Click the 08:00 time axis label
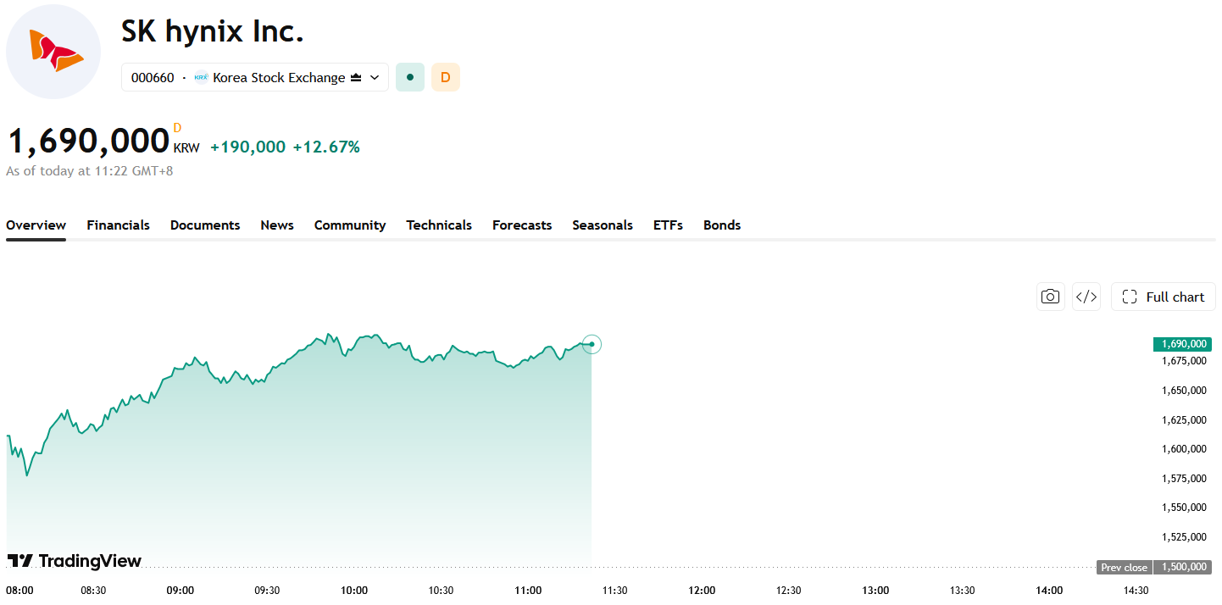The width and height of the screenshot is (1222, 605). pyautogui.click(x=20, y=591)
